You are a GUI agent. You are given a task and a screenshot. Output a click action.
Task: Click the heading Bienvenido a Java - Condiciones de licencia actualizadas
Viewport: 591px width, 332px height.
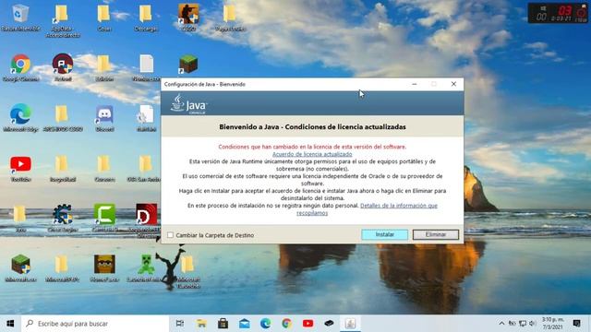click(312, 127)
